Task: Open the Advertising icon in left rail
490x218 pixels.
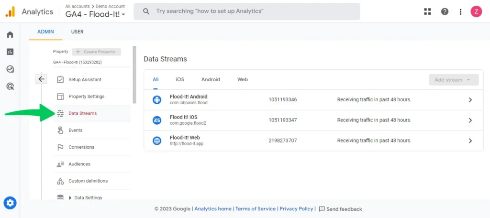Action: 10,86
